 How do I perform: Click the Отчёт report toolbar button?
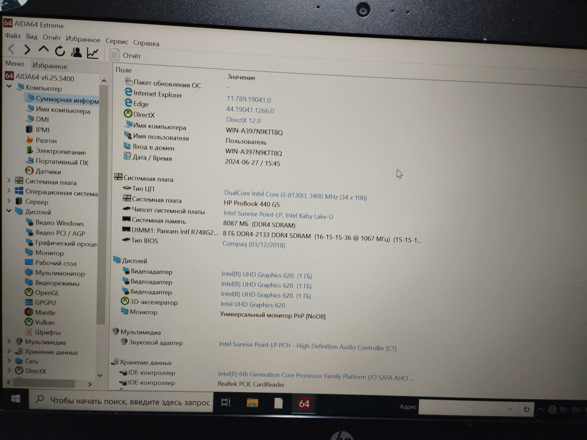pos(125,55)
